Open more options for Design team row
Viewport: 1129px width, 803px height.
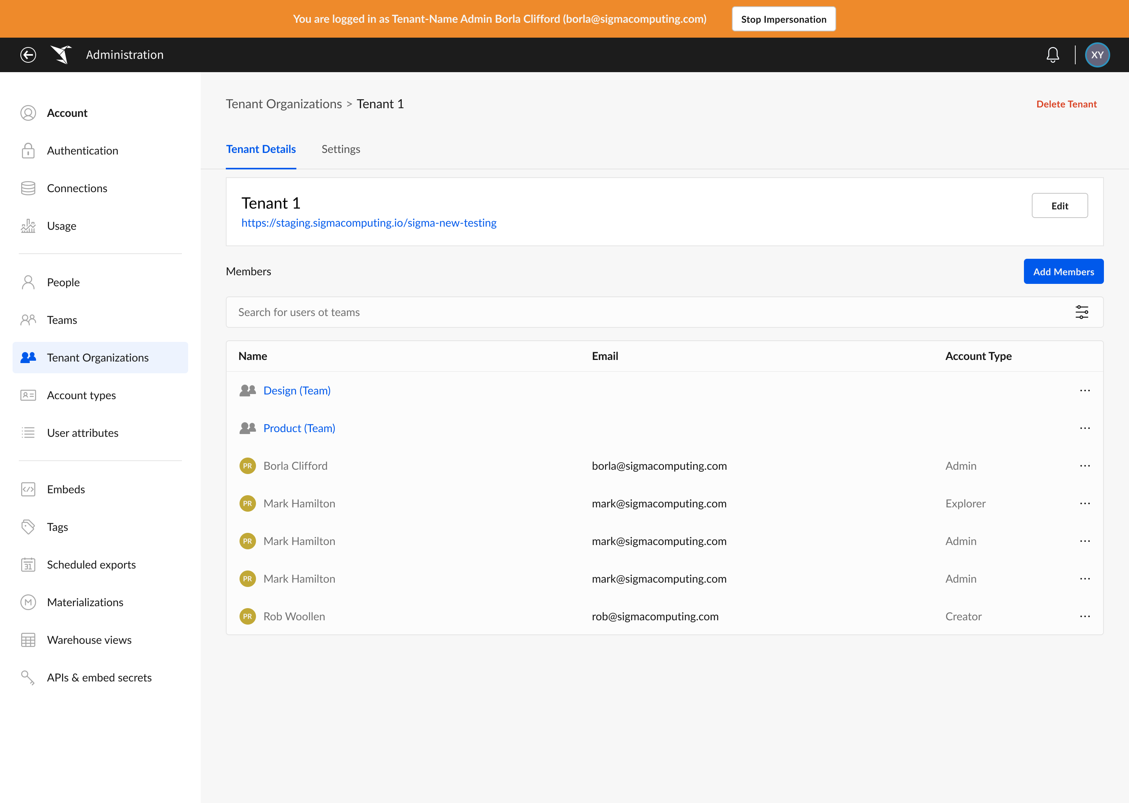pos(1085,391)
